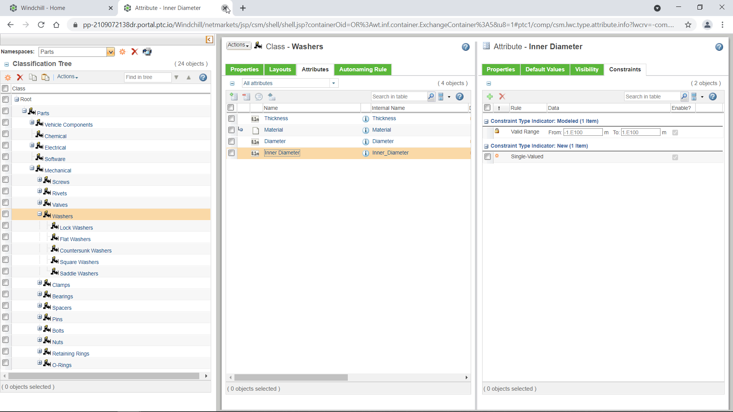The width and height of the screenshot is (733, 412).
Task: Click the paste icon in tree toolbar
Action: coord(45,77)
